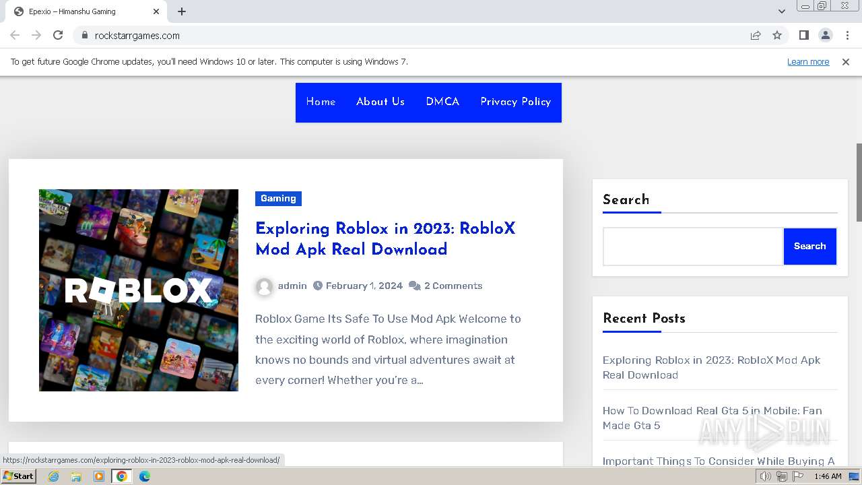Viewport: 862px width, 485px height.
Task: Click the browser forward arrow
Action: coord(36,35)
